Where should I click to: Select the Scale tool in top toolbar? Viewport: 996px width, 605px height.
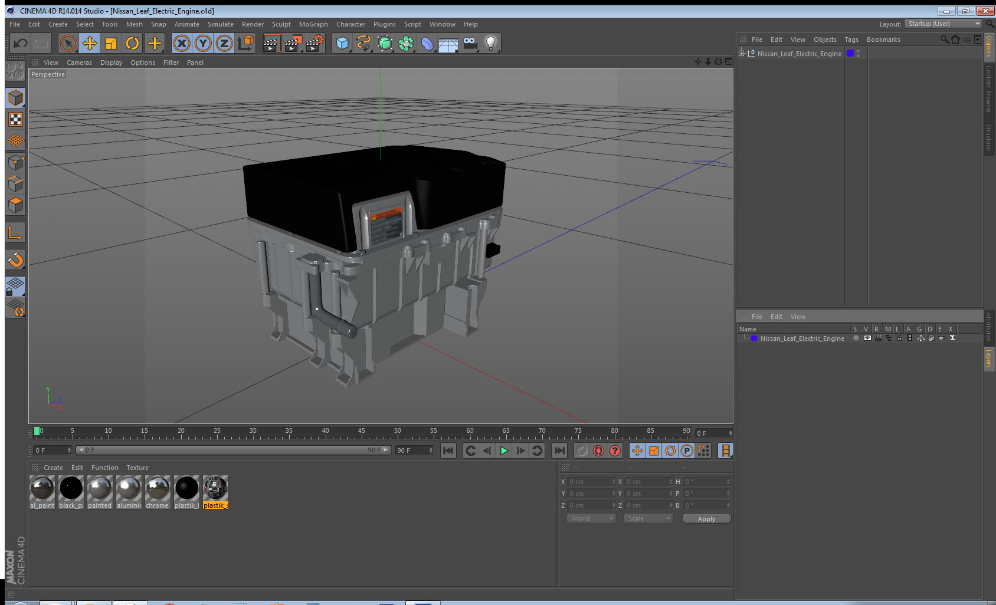click(111, 43)
